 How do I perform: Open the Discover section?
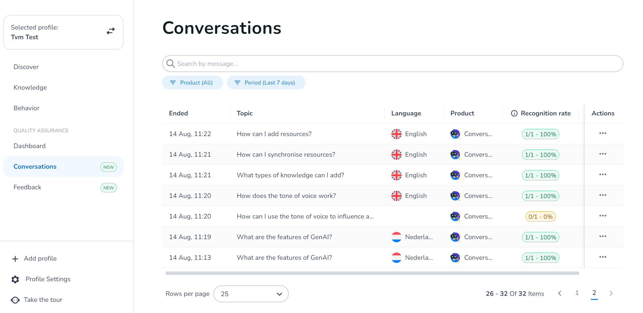(26, 67)
